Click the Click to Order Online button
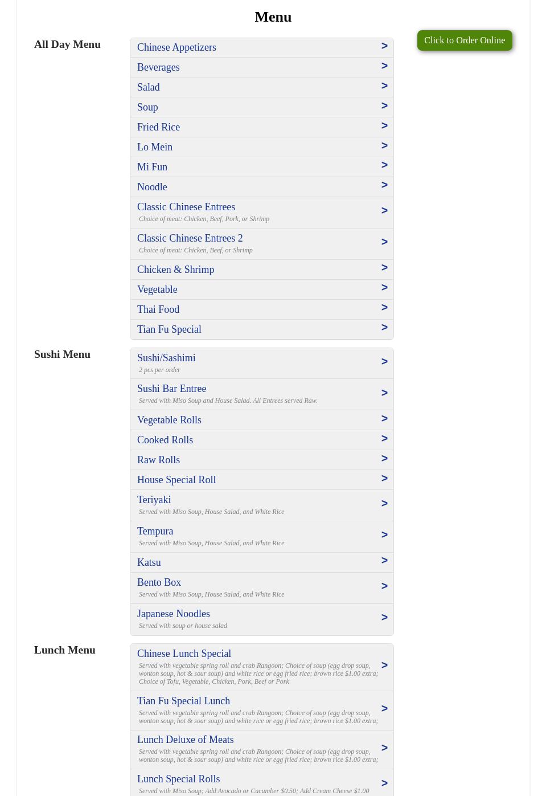The width and height of the screenshot is (538, 796). [464, 40]
